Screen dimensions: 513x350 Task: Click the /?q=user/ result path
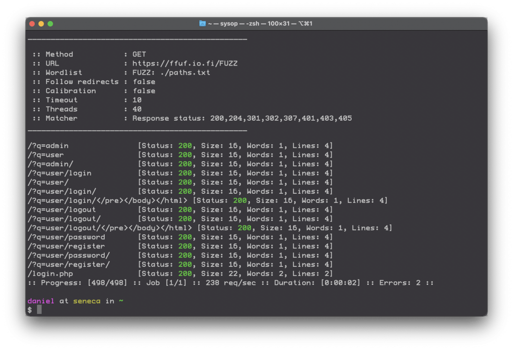(x=48, y=182)
